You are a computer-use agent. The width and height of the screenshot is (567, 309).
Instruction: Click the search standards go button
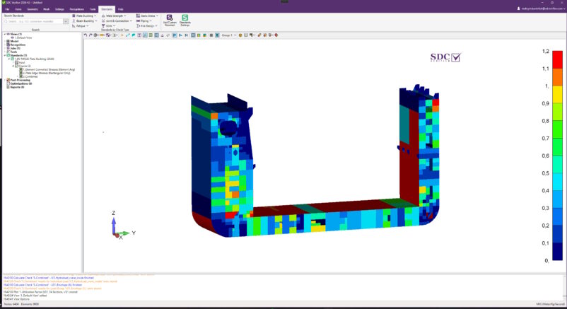point(66,21)
